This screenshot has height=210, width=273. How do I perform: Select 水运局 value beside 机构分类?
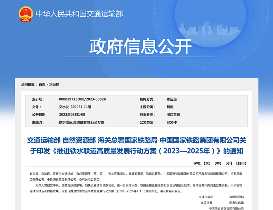pyautogui.click(x=172, y=99)
